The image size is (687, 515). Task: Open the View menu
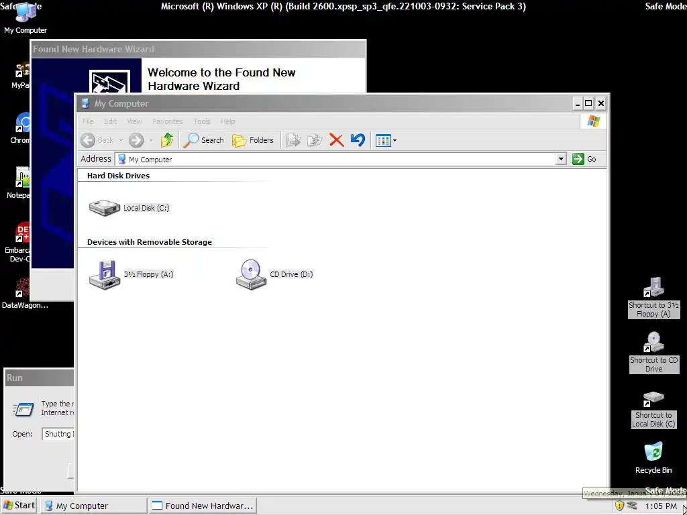134,121
